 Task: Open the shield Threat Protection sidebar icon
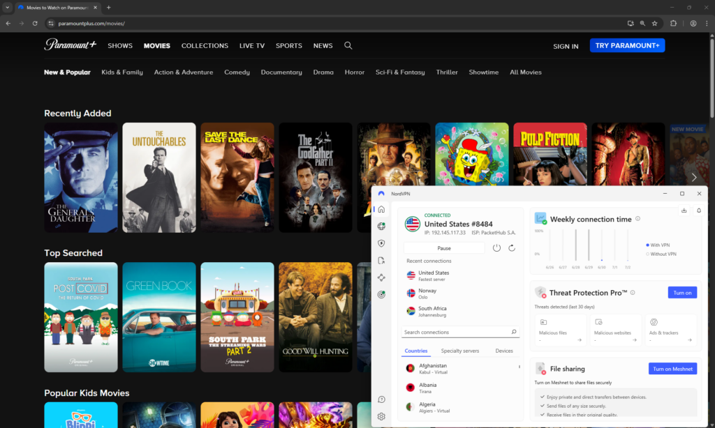click(x=381, y=243)
